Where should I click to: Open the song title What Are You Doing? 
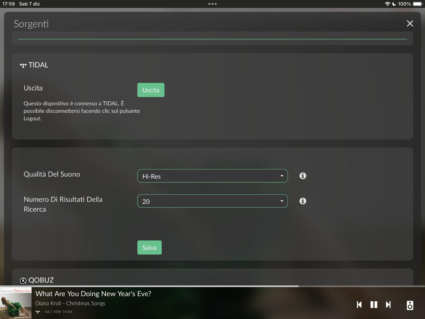coord(93,294)
